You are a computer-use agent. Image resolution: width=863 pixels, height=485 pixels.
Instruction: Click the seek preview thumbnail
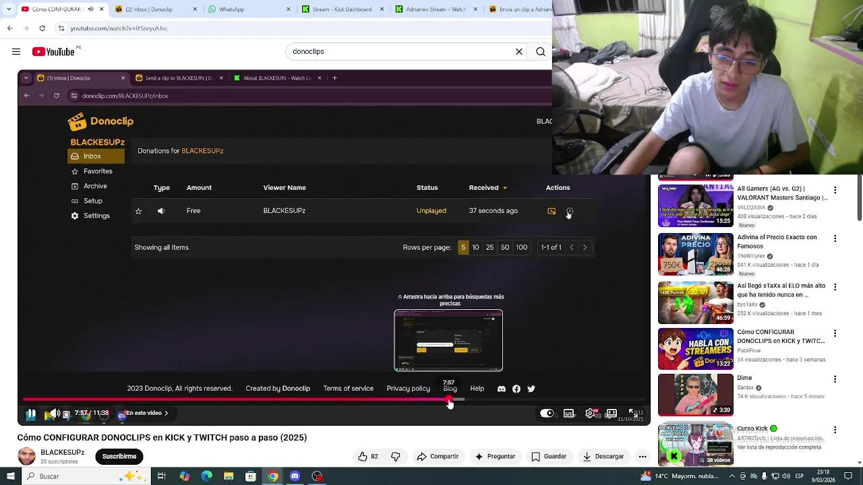coord(448,340)
